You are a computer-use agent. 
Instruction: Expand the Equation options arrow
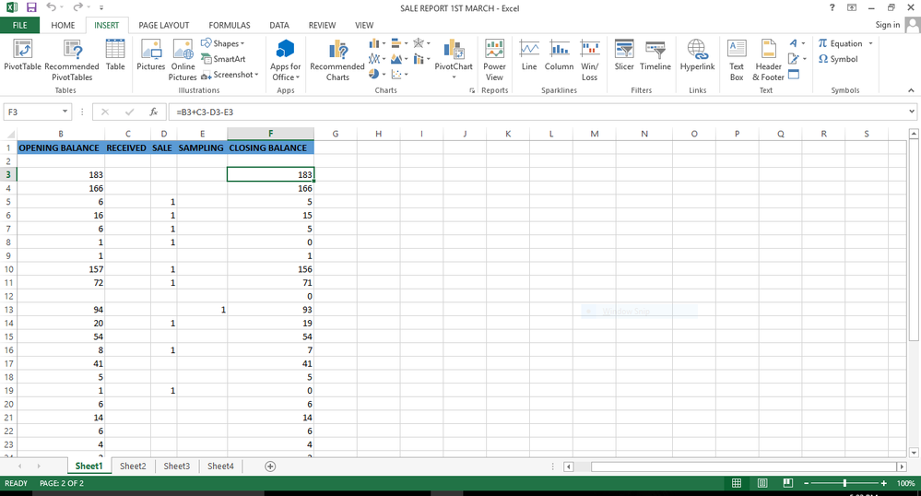[x=870, y=43]
